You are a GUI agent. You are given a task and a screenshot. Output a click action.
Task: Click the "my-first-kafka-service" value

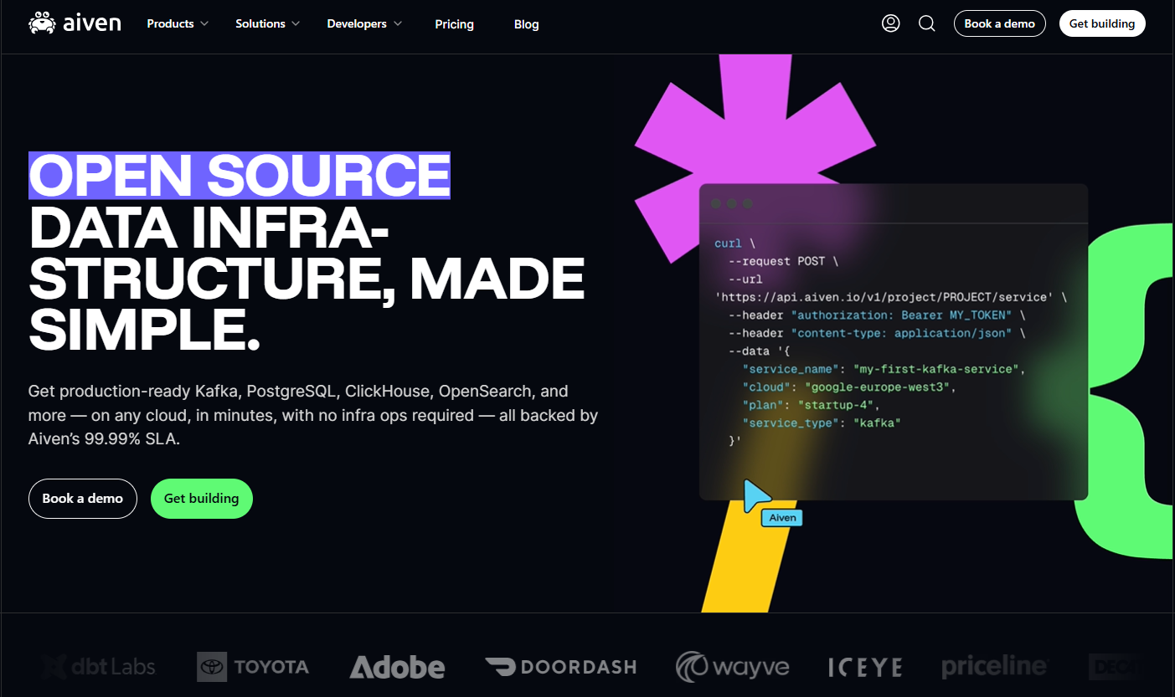point(938,369)
